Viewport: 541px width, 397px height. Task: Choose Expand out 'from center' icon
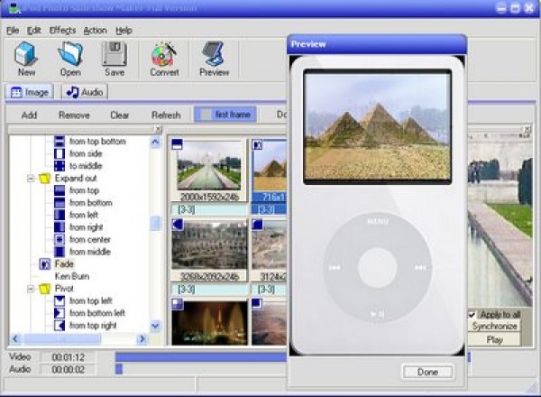click(60, 239)
